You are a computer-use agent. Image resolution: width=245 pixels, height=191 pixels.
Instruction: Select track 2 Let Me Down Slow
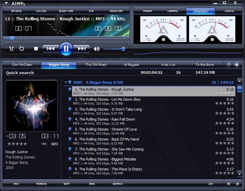pos(154,101)
